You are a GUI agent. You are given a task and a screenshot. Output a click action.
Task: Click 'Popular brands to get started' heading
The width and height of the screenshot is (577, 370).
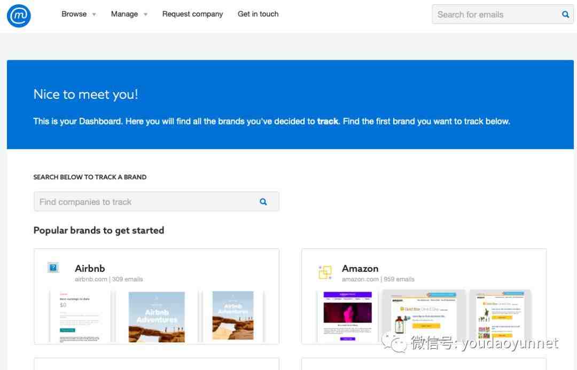coord(99,231)
